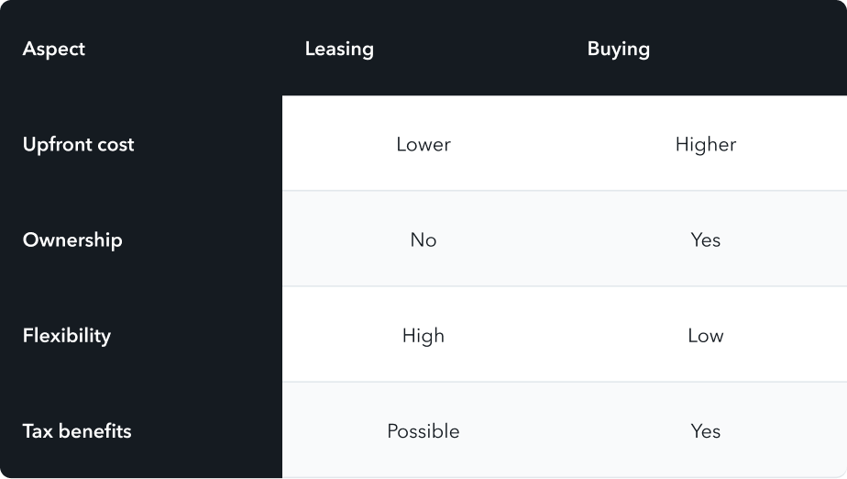Viewport: 847px width, 479px height.
Task: Select the Tax benefits row label
Action: pyautogui.click(x=77, y=431)
